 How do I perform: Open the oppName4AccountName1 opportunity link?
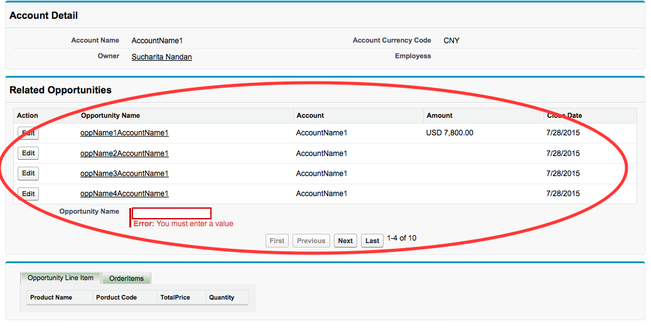[x=124, y=194]
